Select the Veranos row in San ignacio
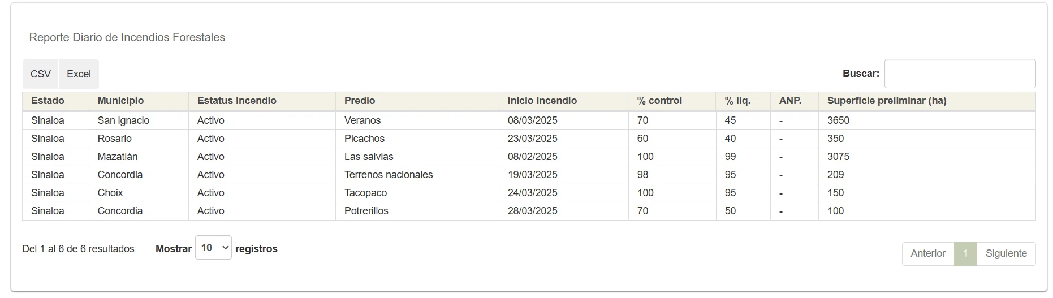Screen dimensions: 1053x298 point(362,120)
